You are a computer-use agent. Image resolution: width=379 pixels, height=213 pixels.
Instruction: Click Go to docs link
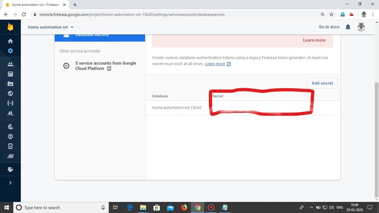(x=329, y=27)
